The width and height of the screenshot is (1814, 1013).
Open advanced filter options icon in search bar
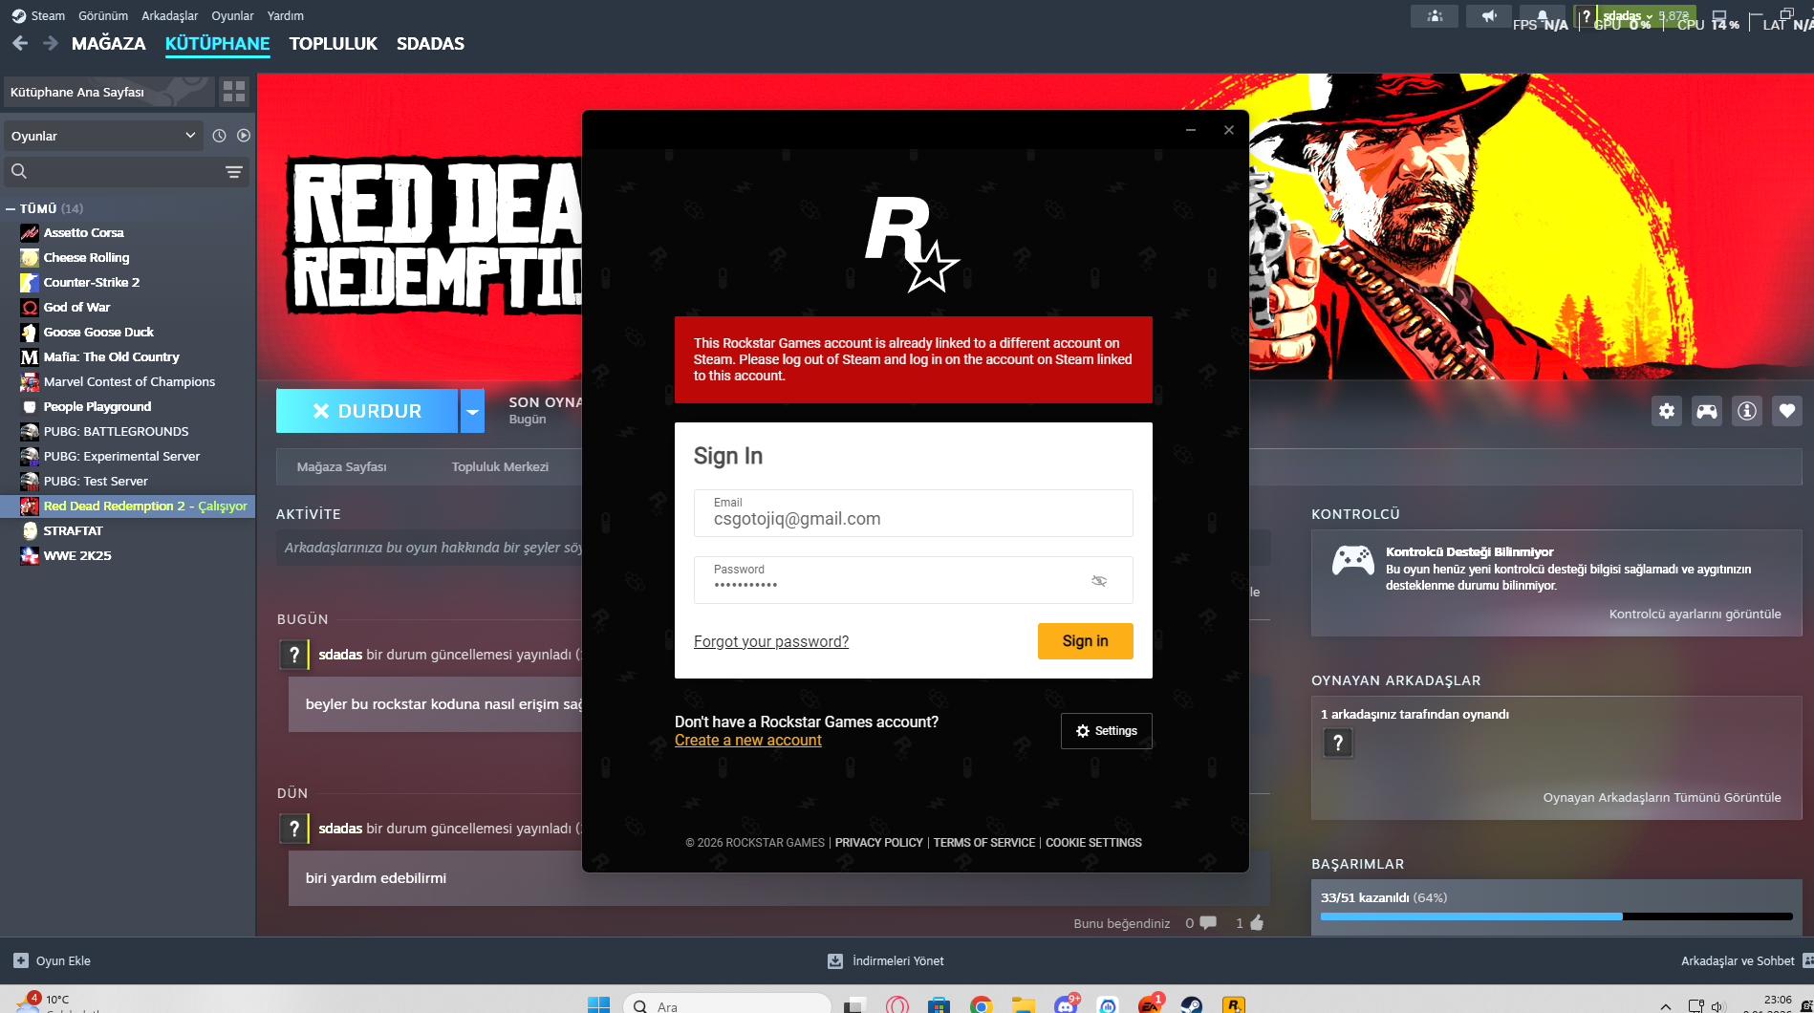coord(233,172)
